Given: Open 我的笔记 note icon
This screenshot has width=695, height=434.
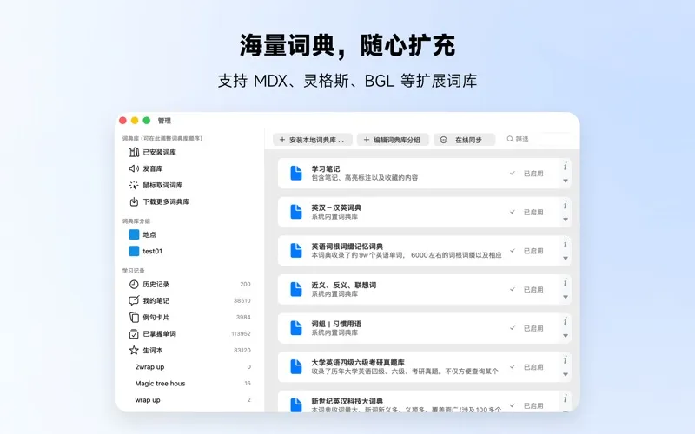Looking at the screenshot, I should (134, 300).
